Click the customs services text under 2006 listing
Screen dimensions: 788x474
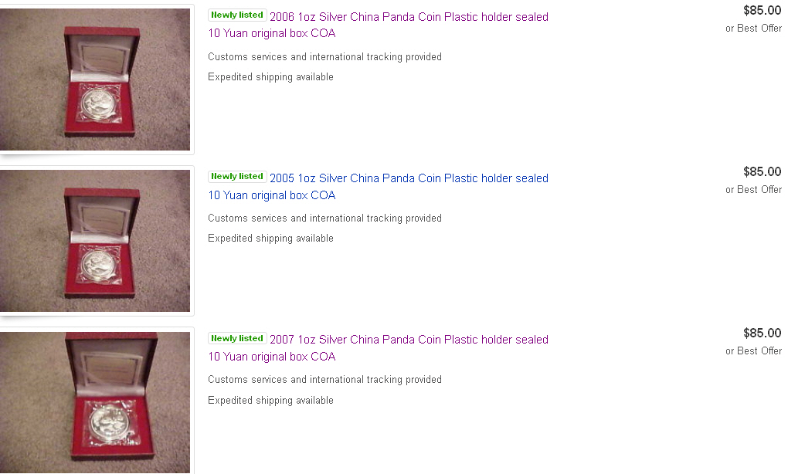pyautogui.click(x=324, y=57)
